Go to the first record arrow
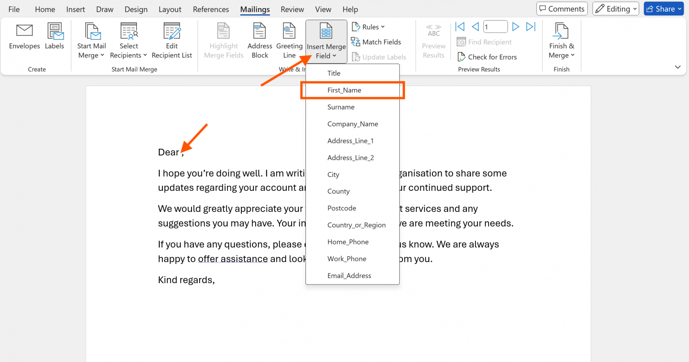The image size is (689, 362). tap(460, 27)
